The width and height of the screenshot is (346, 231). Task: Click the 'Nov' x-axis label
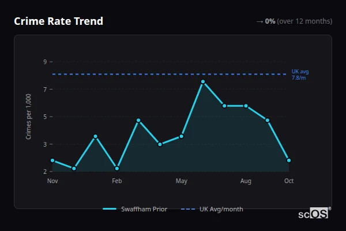tap(52, 181)
